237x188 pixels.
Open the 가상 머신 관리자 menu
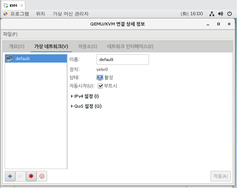click(x=71, y=14)
